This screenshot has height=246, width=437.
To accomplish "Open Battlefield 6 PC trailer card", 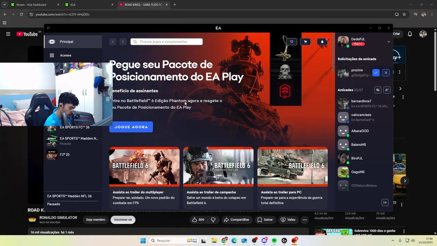I will [293, 178].
